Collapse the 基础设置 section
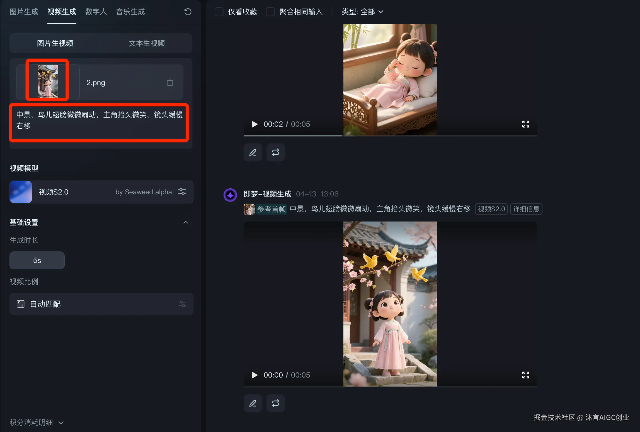The image size is (640, 432). coord(185,222)
